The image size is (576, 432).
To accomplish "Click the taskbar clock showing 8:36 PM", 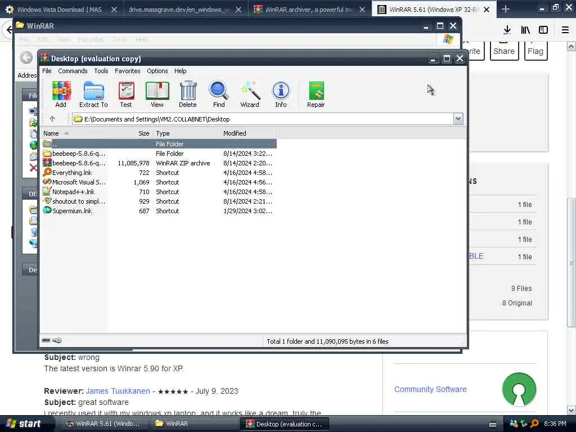I will (555, 424).
